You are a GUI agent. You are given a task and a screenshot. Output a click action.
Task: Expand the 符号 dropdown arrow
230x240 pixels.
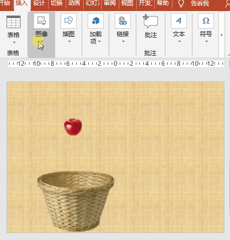pos(206,41)
